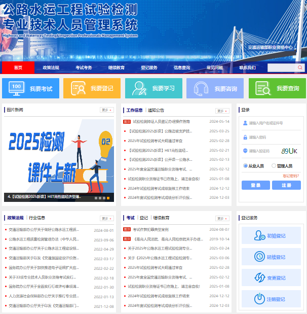Click 更多 in 考试 panel
Image resolution: width=307 pixels, height=314 pixels.
click(222, 218)
